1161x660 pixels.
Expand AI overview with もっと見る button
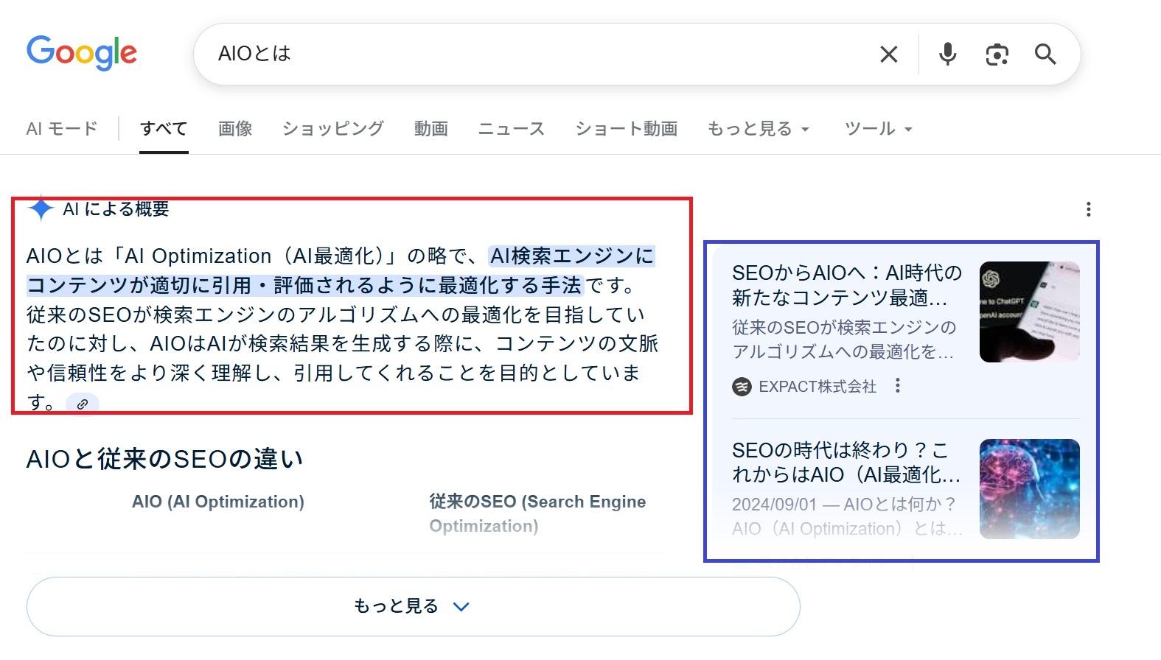tap(413, 606)
